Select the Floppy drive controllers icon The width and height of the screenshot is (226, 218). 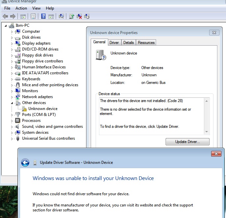18,61
